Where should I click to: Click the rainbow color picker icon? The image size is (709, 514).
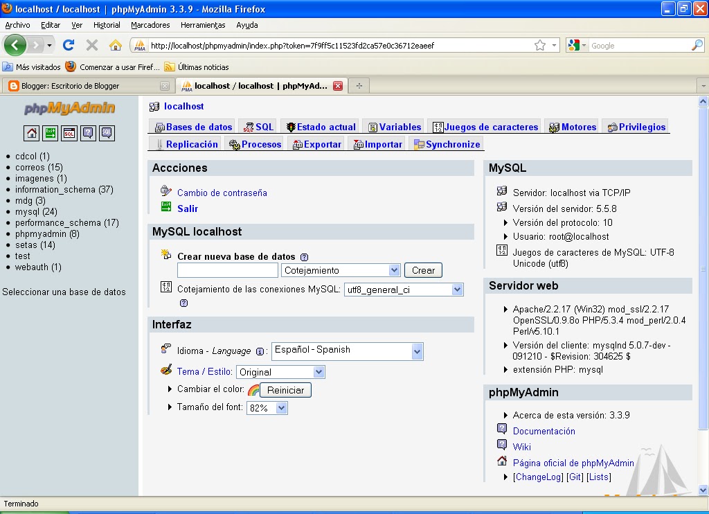pyautogui.click(x=253, y=390)
